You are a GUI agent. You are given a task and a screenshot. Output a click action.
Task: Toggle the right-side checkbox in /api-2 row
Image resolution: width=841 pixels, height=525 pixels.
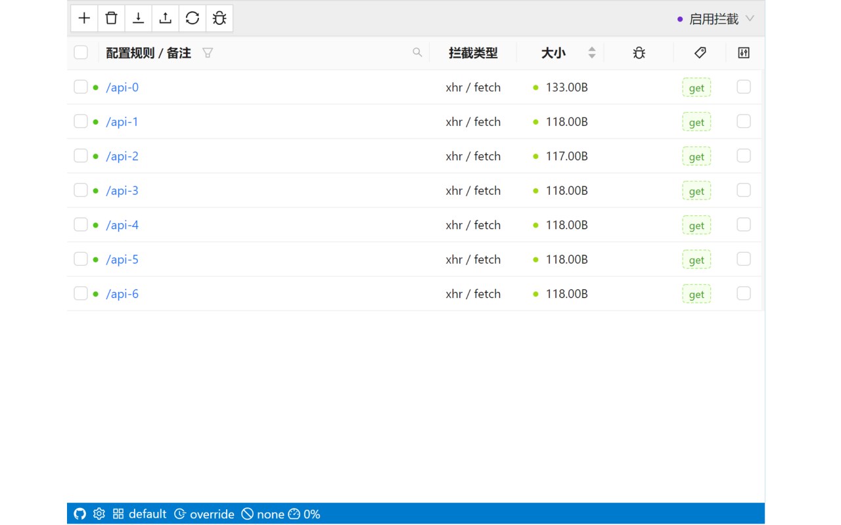click(x=744, y=156)
